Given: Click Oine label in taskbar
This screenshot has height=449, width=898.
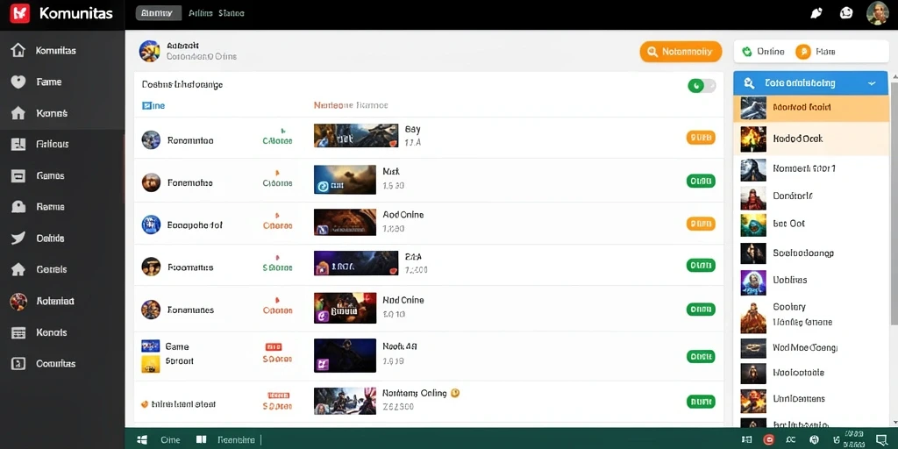Looking at the screenshot, I should tap(170, 440).
